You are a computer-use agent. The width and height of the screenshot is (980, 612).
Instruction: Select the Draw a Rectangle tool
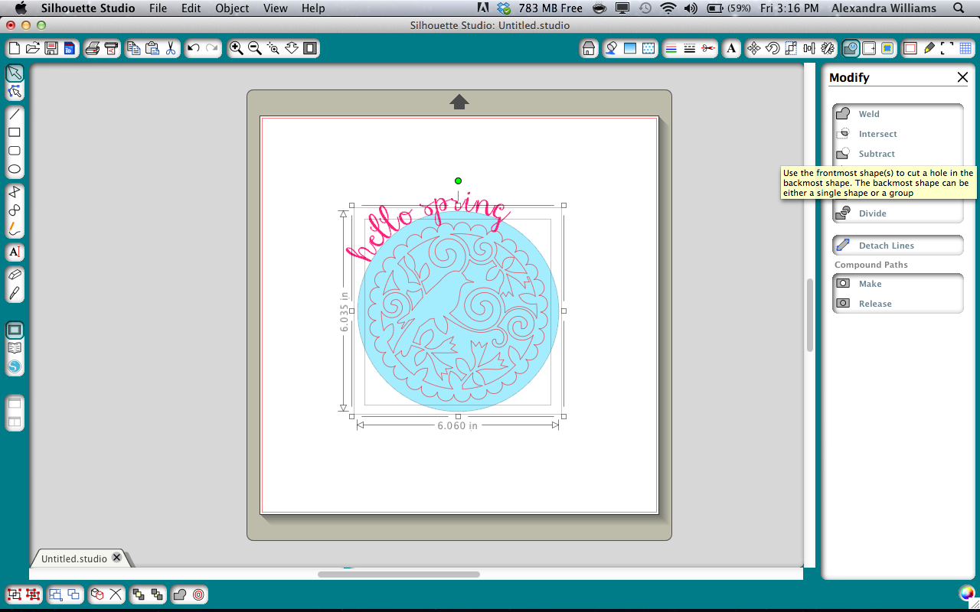[x=15, y=132]
